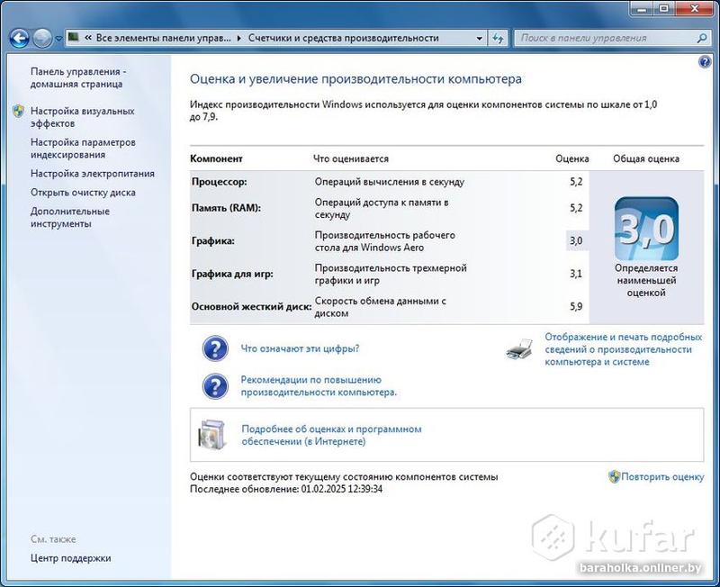Click 'Повторить оценку' to rerun assessment
Viewport: 720px width, 587px height.
662,477
